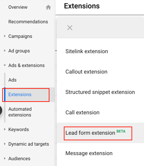The width and height of the screenshot is (144, 166).
Task: Expand the Keywords arrow
Action: tap(5, 129)
